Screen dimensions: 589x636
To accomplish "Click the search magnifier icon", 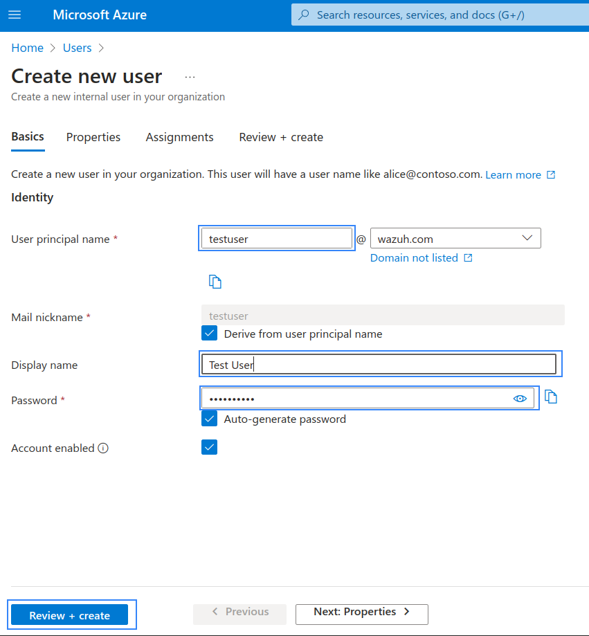I will pyautogui.click(x=303, y=15).
